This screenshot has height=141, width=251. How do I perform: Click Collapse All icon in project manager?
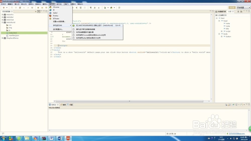tap(36, 11)
